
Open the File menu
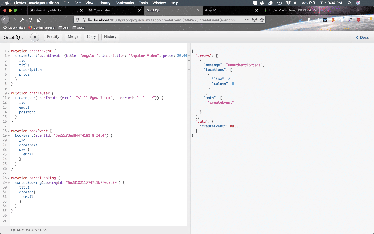(x=66, y=3)
